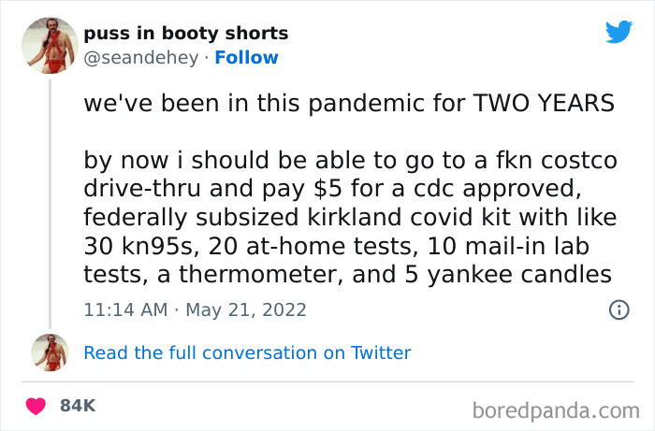Click the small avatar beside the conversation link
This screenshot has height=431, width=655.
[x=51, y=352]
